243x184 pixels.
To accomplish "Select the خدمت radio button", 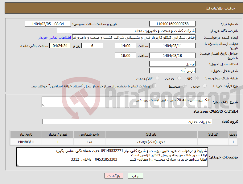I will [x=179, y=78].
